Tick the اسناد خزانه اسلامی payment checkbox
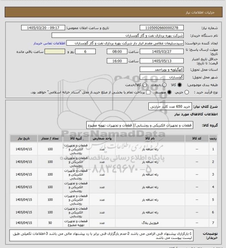This screenshot has width=226, height=248. click(148, 92)
